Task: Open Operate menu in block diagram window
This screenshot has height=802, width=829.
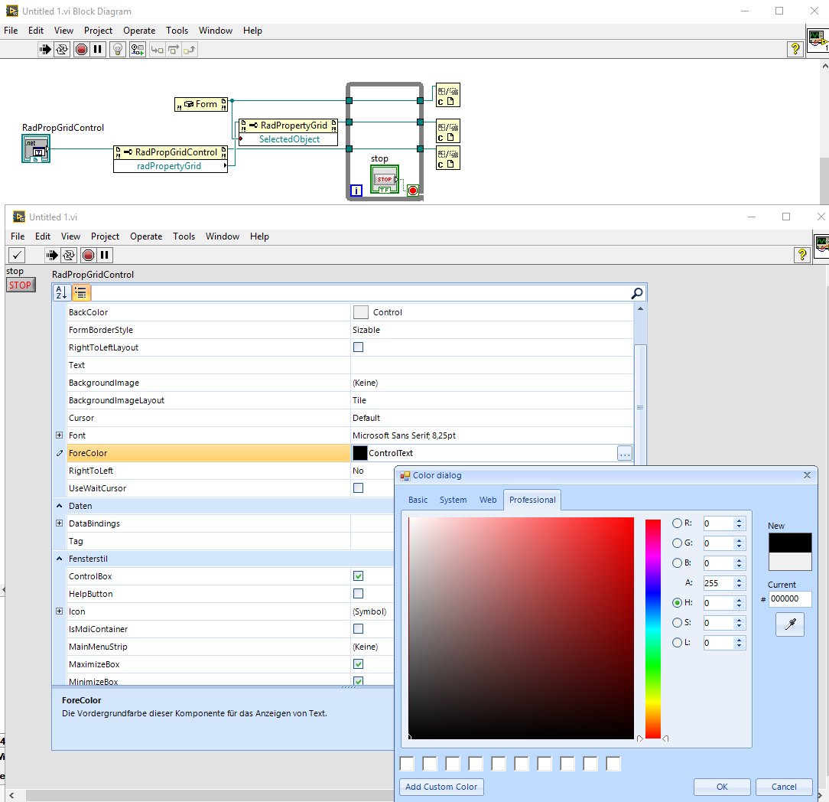Action: click(139, 31)
